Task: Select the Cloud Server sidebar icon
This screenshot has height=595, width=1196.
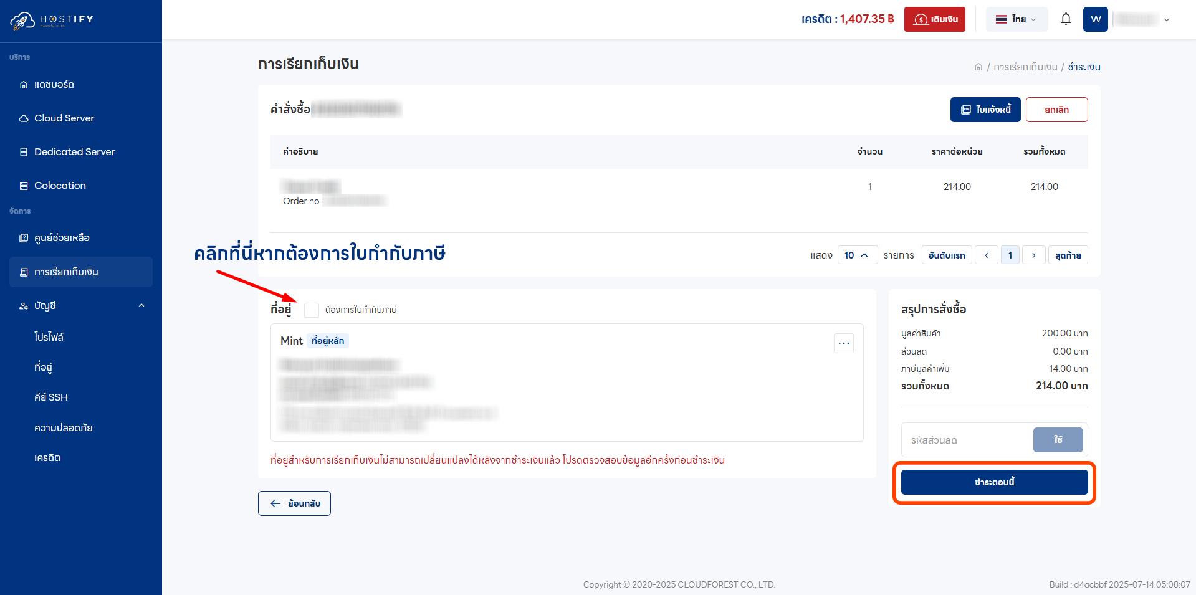Action: click(23, 118)
